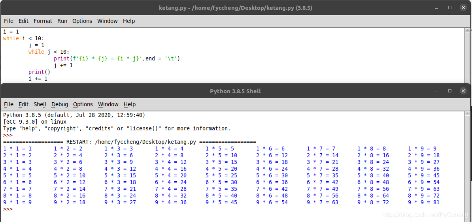Screen dimensions: 472x222
Task: Click the Python Shell vertical scrollbar
Action: [x=467, y=167]
